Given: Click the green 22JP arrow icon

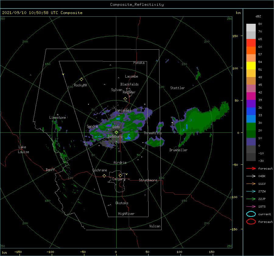Looking at the screenshot, I should (x=251, y=199).
